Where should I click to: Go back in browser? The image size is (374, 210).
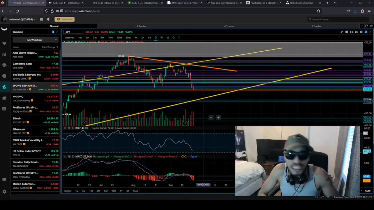point(3,11)
